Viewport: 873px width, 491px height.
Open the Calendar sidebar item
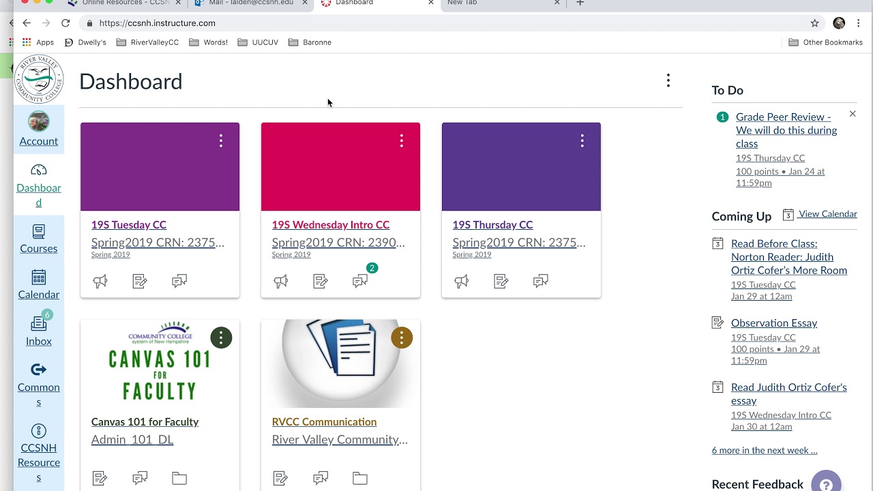pos(39,285)
